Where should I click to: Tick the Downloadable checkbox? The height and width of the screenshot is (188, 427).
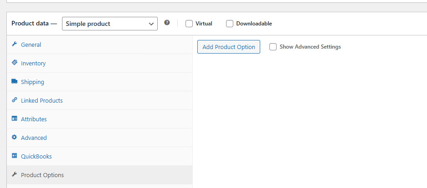(x=230, y=24)
